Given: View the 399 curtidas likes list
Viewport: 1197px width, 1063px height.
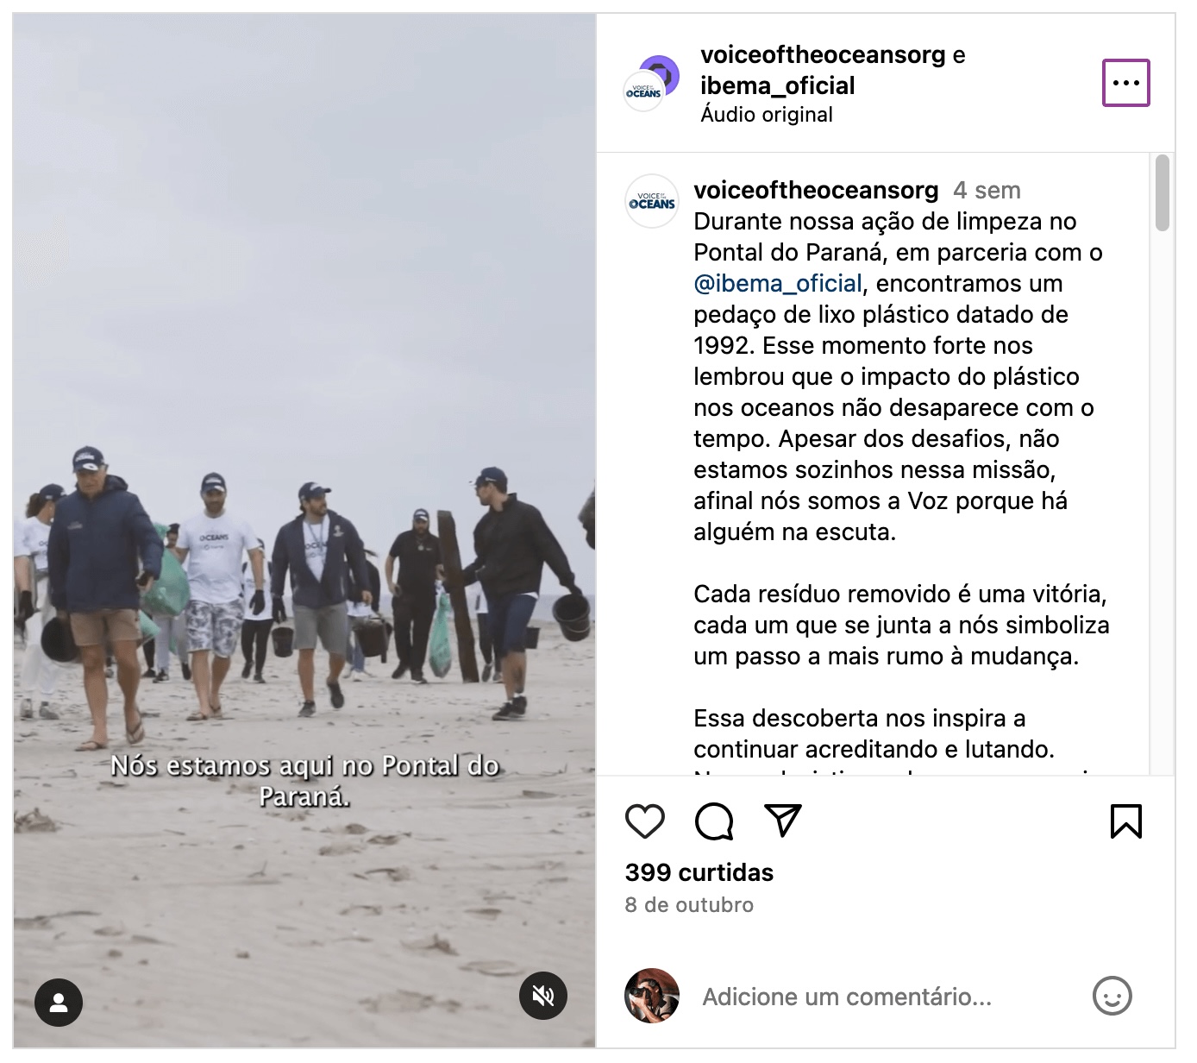Looking at the screenshot, I should point(699,872).
